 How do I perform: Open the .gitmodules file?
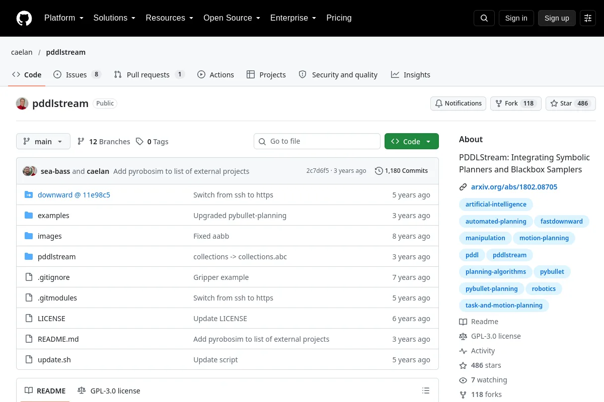click(57, 298)
